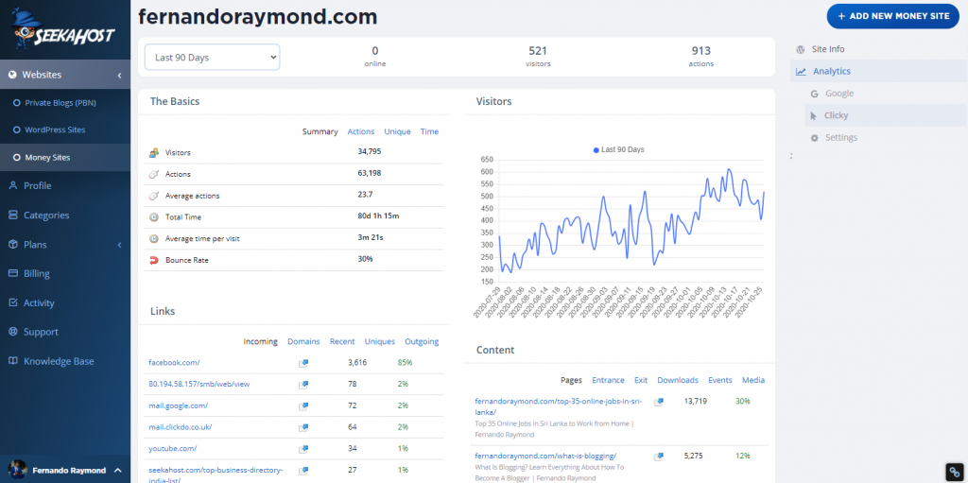
Task: Click the visitors icon in mail.google.com row
Action: point(303,405)
